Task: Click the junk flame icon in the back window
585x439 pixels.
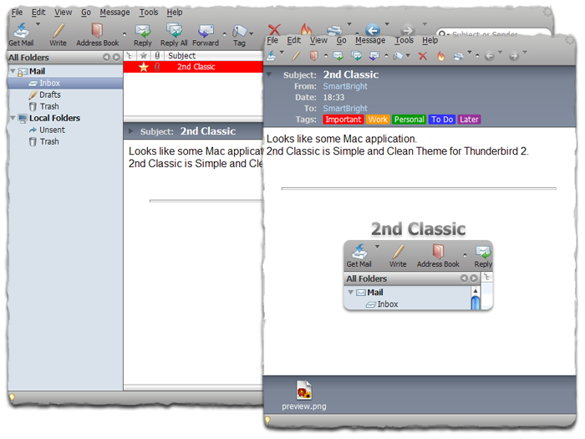Action: point(306,28)
